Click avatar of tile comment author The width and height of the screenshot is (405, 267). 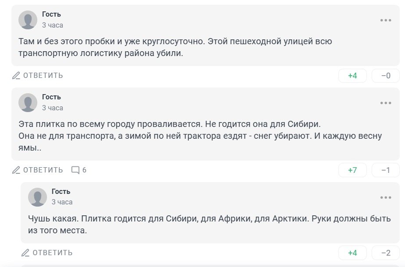[x=28, y=103]
